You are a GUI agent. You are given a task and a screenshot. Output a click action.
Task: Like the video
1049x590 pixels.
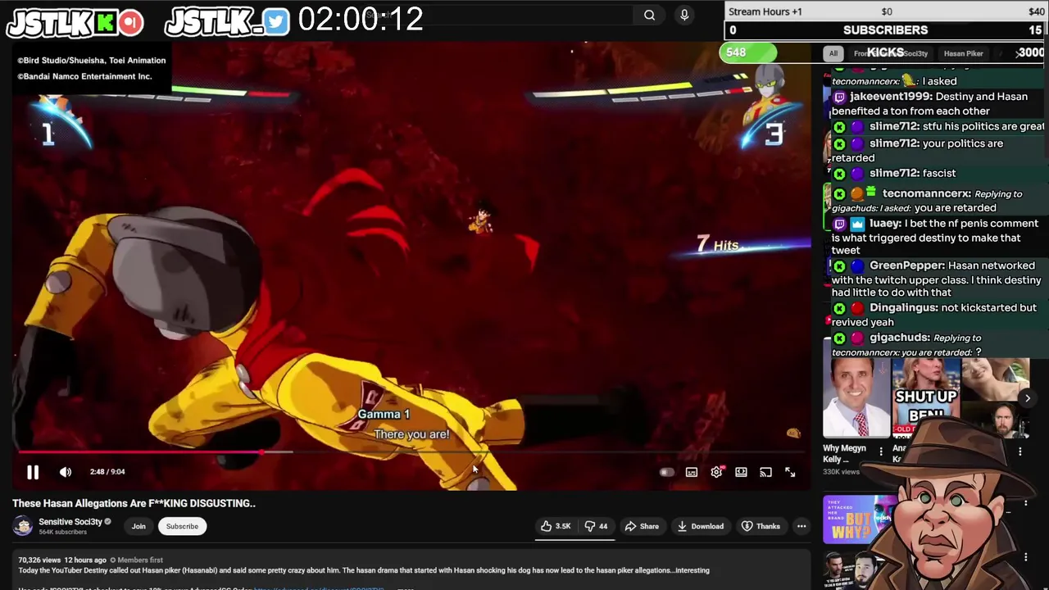[x=555, y=526]
